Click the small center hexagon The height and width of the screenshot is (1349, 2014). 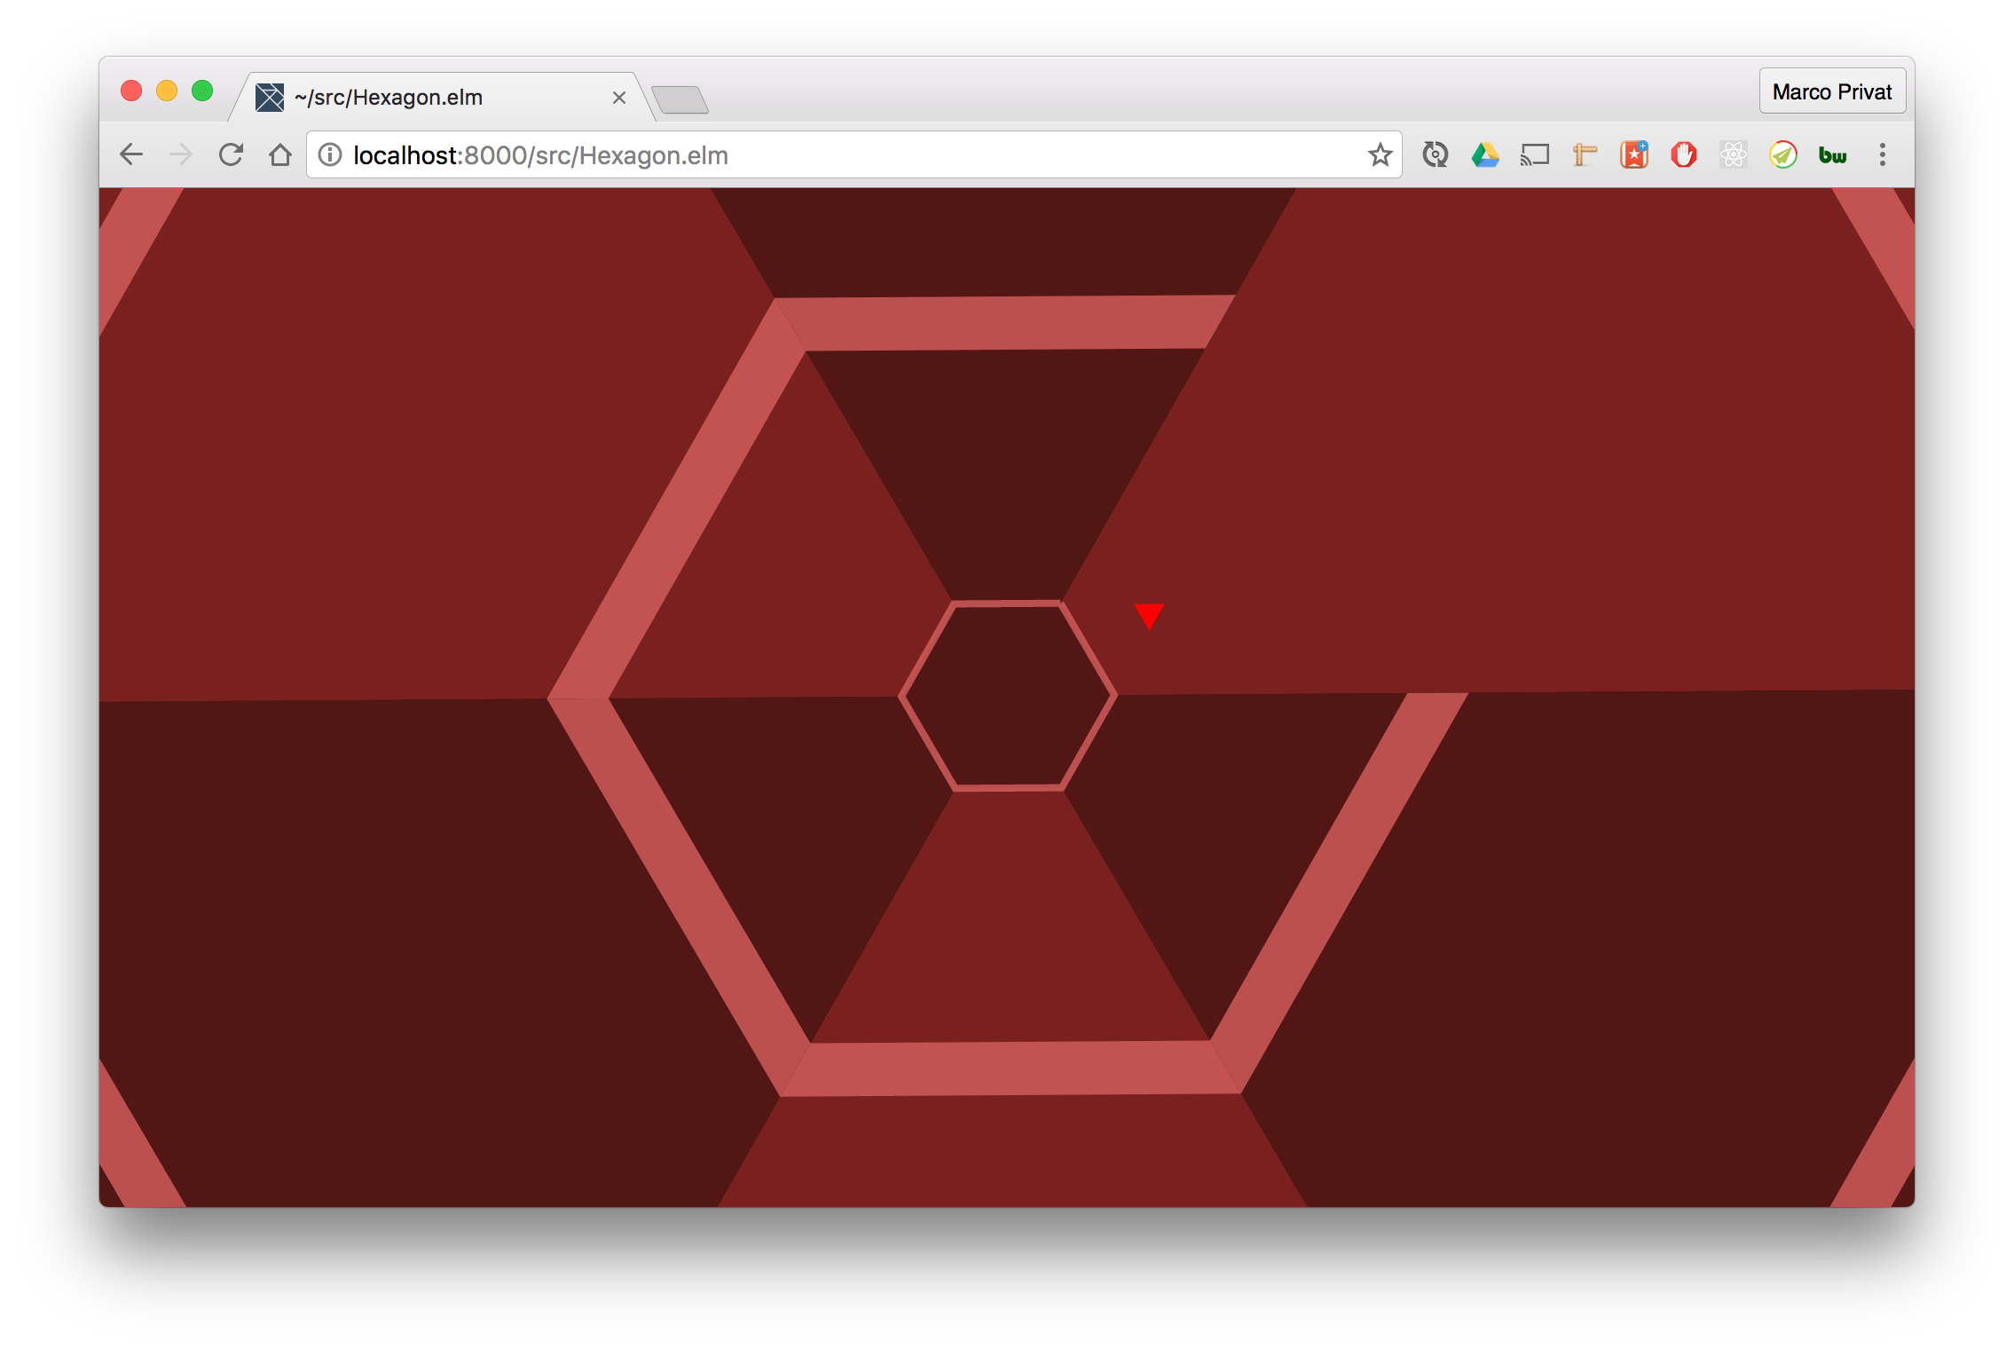coord(1008,696)
